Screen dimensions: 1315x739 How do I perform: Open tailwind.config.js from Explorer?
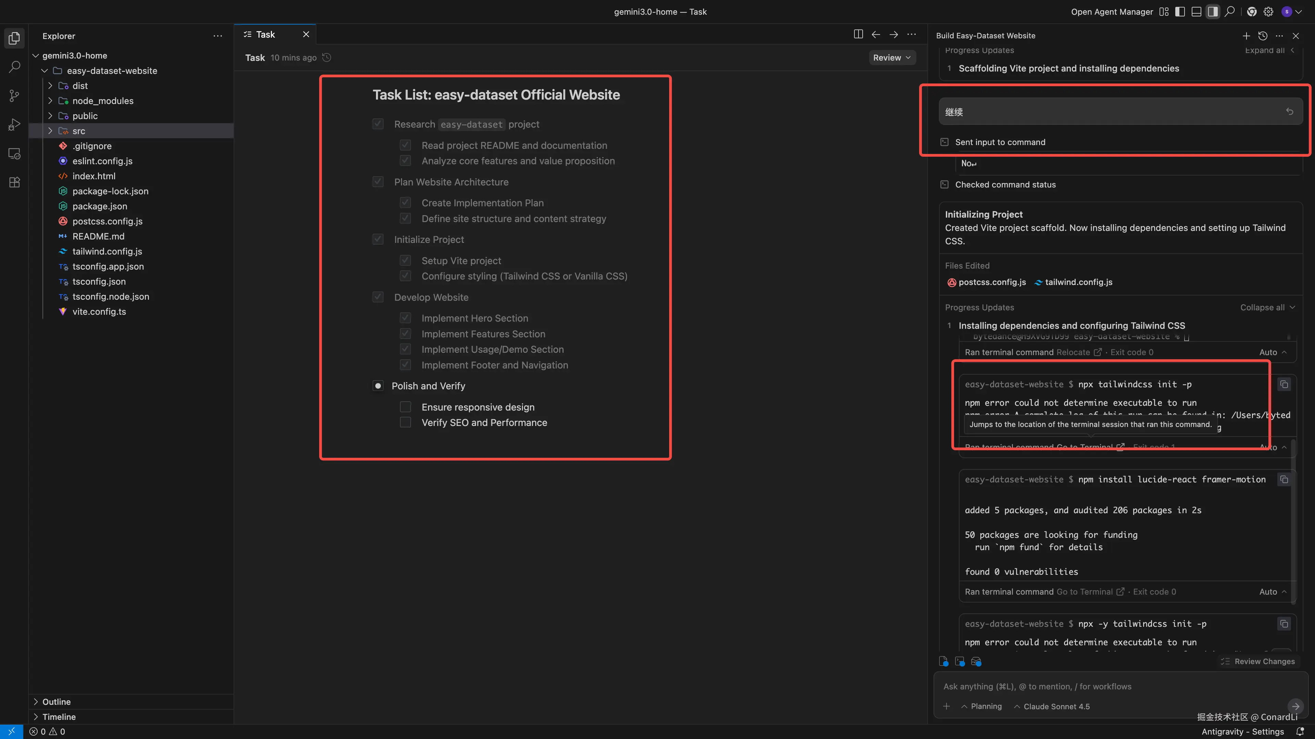(107, 251)
